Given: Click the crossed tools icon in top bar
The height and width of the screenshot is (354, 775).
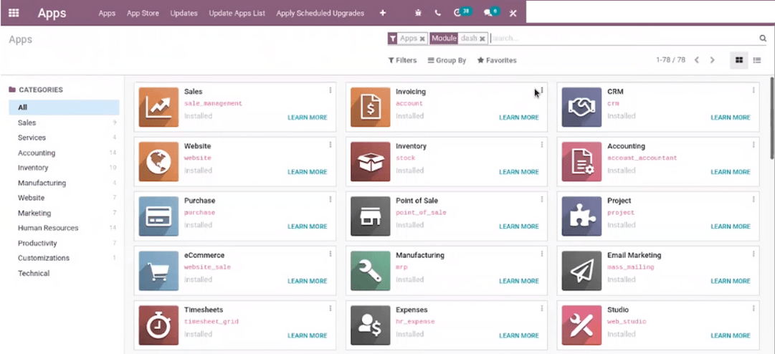Looking at the screenshot, I should coord(513,14).
